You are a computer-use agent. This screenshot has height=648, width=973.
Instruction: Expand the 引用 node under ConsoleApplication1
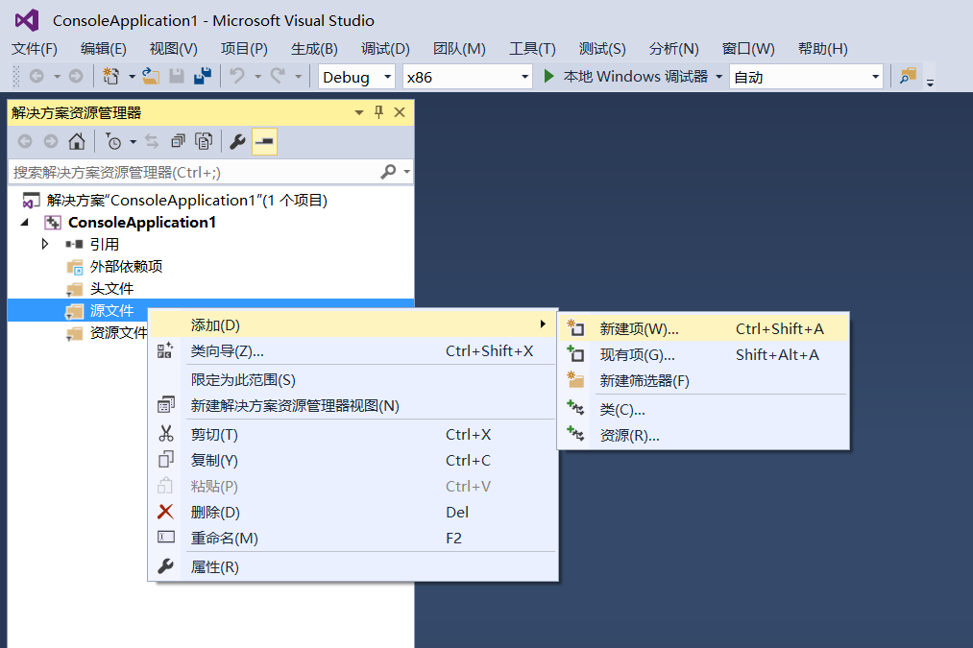point(44,244)
